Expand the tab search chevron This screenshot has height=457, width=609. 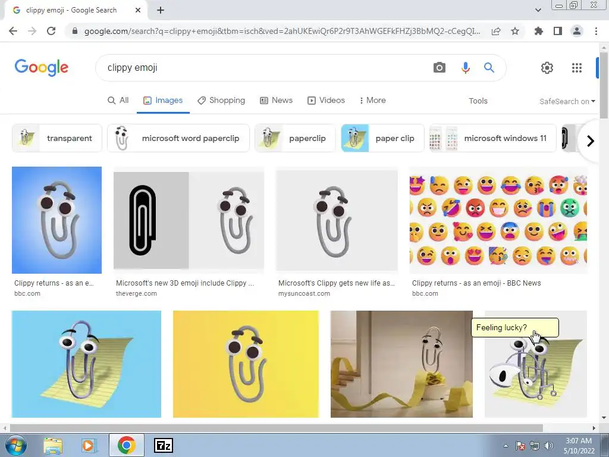click(x=538, y=10)
